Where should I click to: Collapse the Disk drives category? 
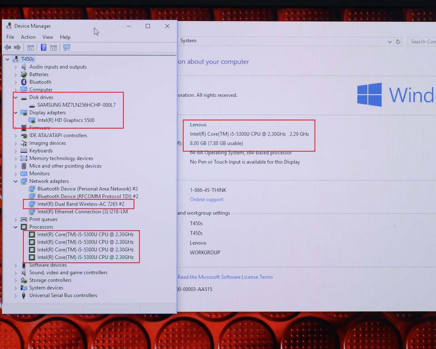tap(15, 97)
